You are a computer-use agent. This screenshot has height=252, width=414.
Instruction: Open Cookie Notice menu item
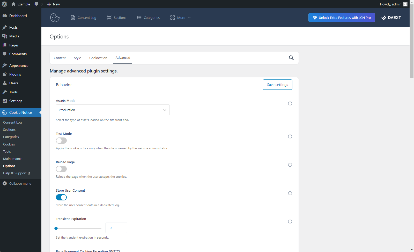(x=21, y=112)
